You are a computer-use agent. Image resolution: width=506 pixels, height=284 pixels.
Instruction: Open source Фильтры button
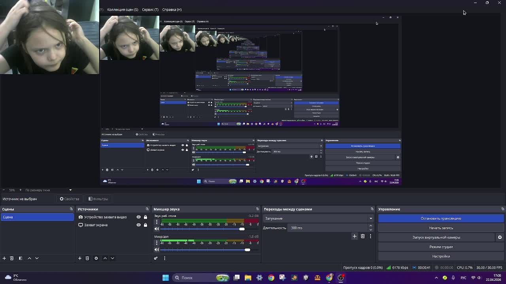(98, 199)
